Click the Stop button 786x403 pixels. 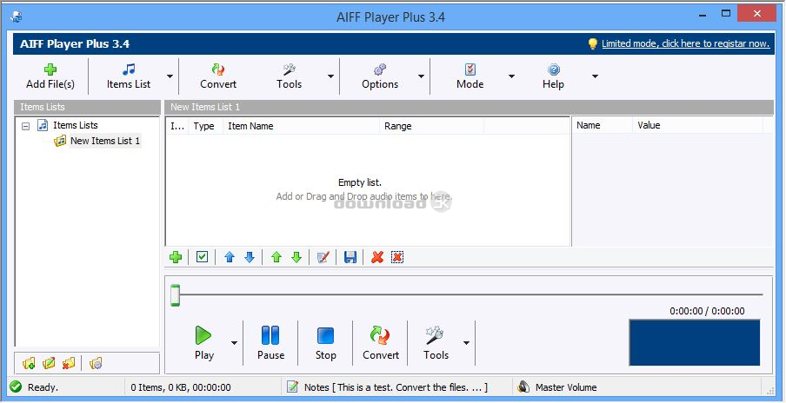click(x=325, y=343)
